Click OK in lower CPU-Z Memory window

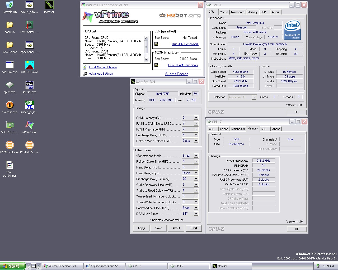pos(297,229)
